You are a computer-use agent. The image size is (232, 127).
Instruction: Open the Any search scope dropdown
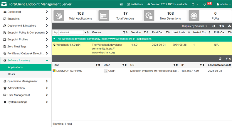tap(56, 32)
